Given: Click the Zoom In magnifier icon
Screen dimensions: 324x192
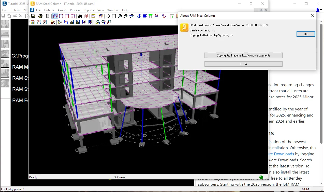Looking at the screenshot, I should coord(120,16).
